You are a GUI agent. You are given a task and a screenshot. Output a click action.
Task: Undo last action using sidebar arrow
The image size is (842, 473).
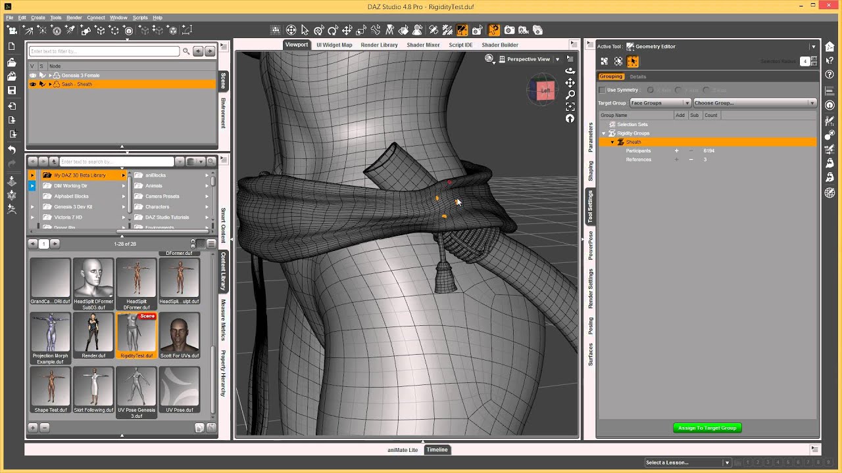11,150
